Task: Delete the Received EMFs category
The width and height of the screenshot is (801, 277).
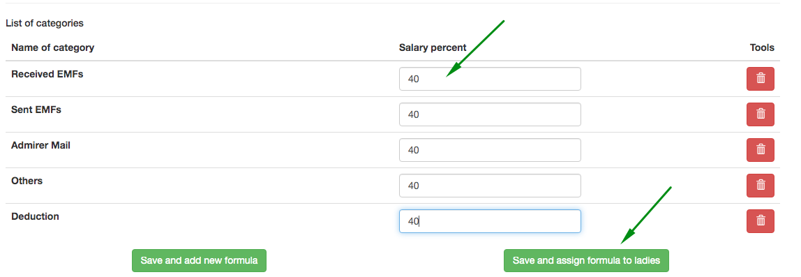Action: click(760, 79)
